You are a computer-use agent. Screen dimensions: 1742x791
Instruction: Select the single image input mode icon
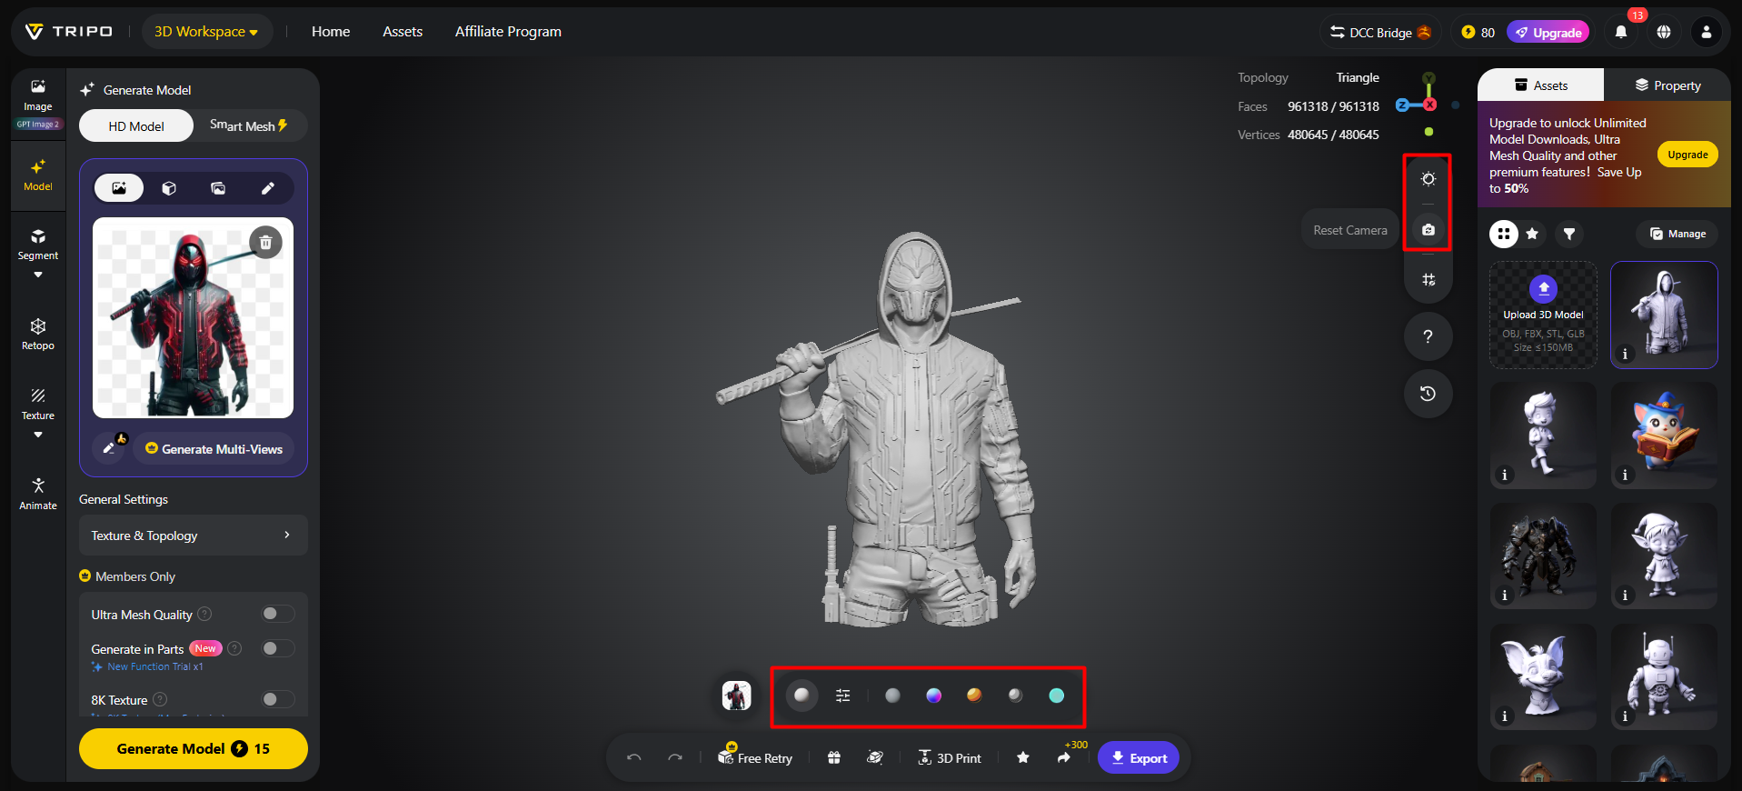[119, 188]
